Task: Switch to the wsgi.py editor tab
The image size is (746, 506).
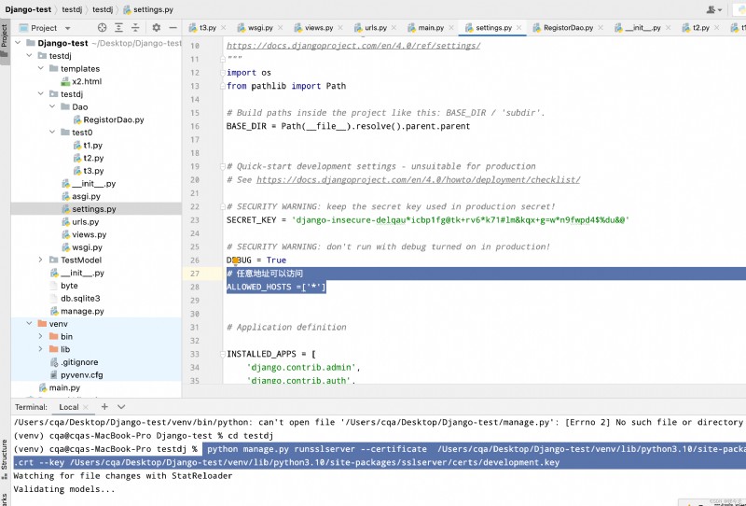Action: (x=256, y=28)
